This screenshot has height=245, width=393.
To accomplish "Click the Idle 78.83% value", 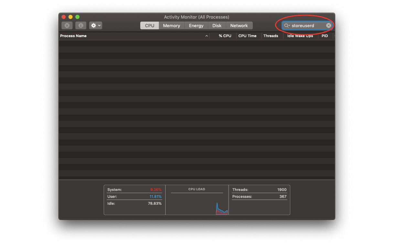I will [x=155, y=203].
